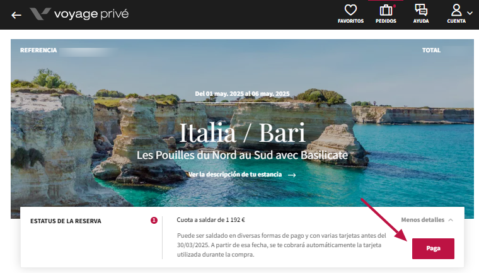Click the red notification badge showing 1
This screenshot has height=273, width=479.
154,220
